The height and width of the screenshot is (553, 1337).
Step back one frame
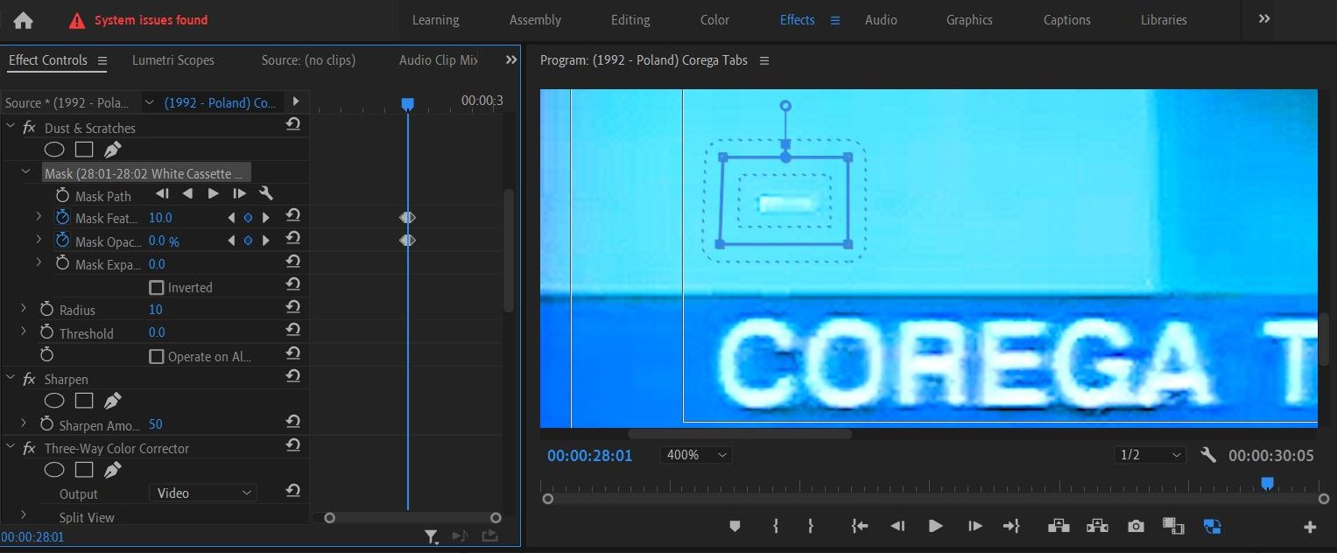[x=897, y=526]
